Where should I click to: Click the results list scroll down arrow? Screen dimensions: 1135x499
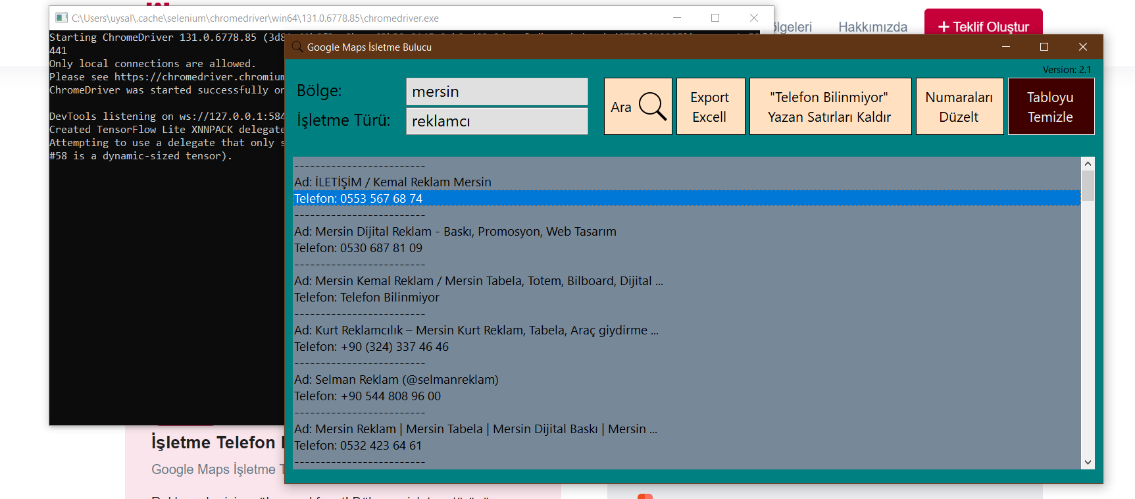point(1088,462)
